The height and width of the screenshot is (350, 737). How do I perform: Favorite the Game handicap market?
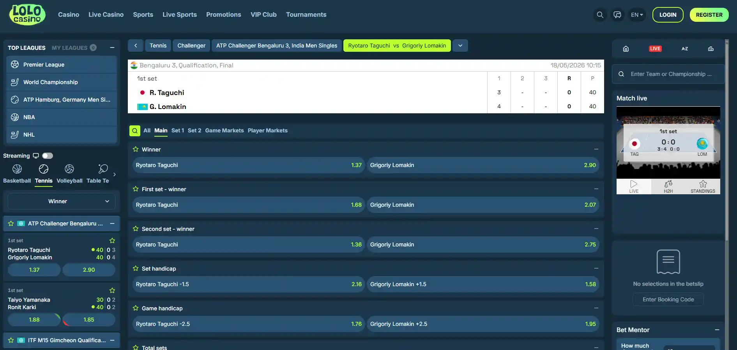tap(136, 308)
